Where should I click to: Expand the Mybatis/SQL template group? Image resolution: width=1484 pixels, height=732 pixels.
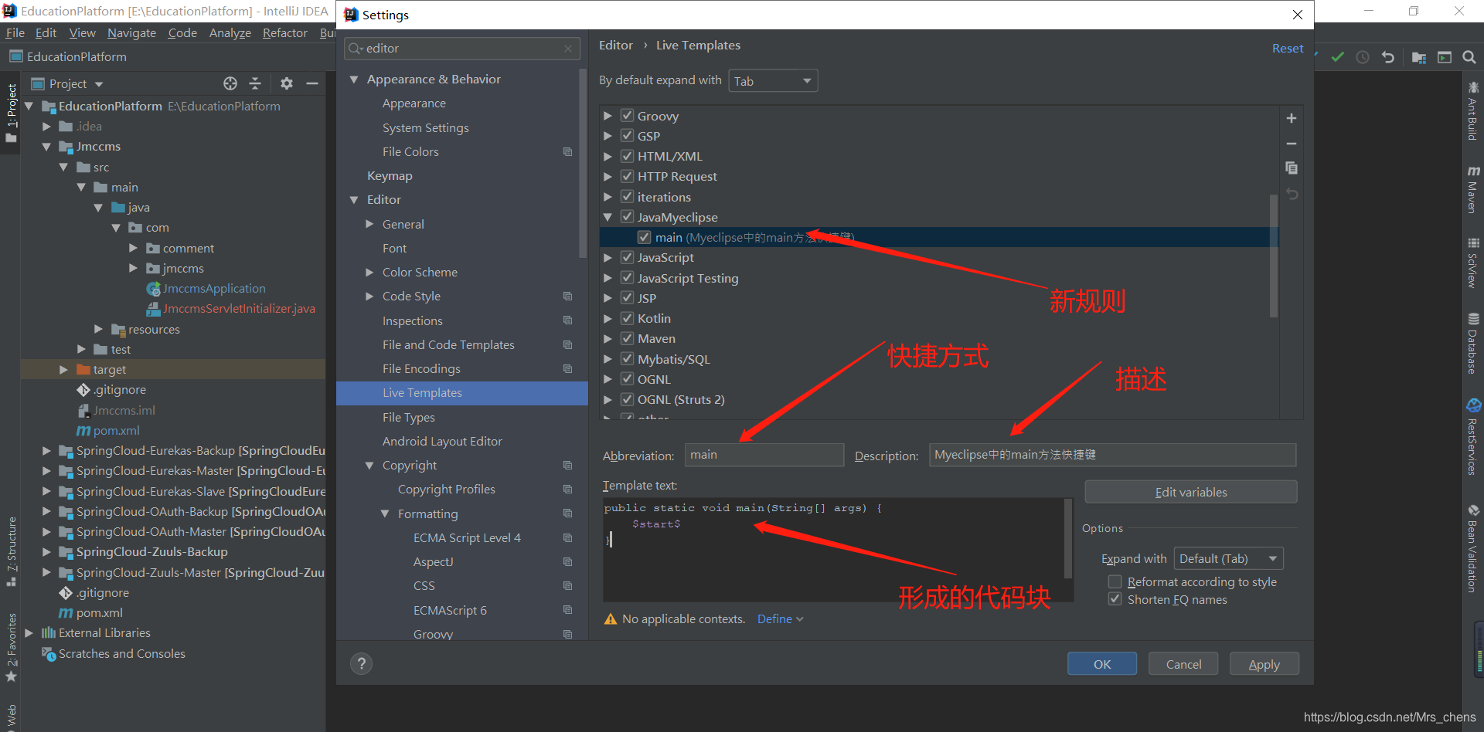(608, 359)
